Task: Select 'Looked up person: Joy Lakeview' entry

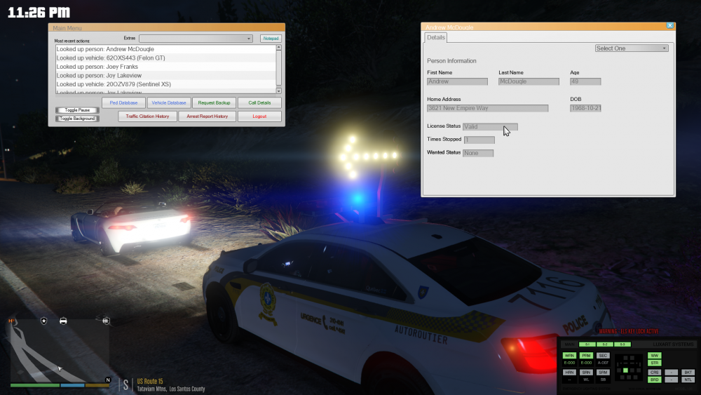Action: pyautogui.click(x=166, y=75)
